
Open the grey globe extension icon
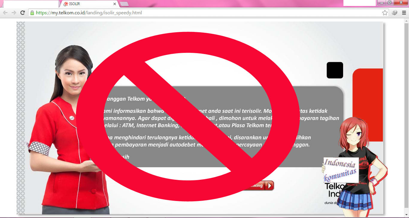395,13
